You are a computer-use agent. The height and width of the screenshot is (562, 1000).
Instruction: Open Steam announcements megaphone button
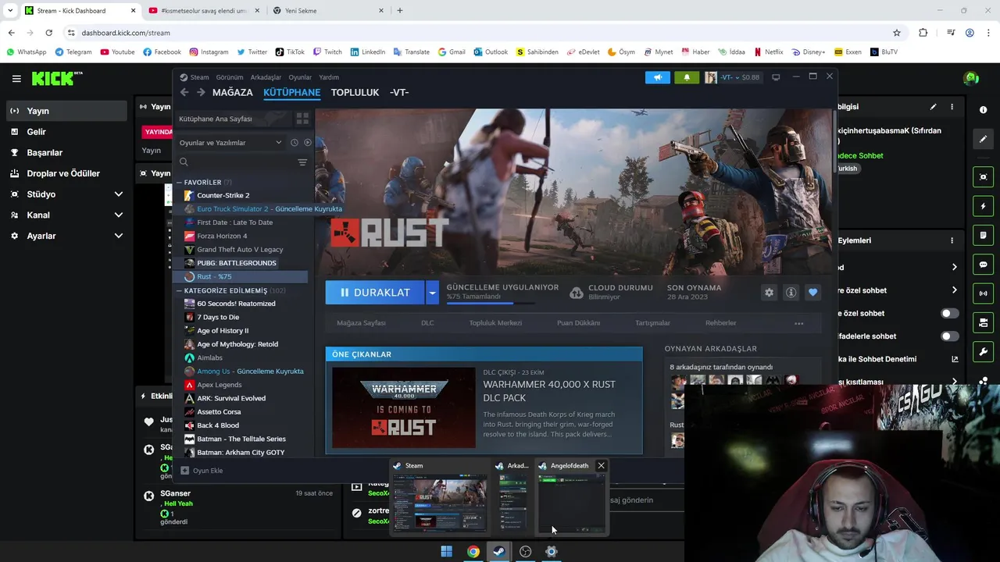point(658,77)
